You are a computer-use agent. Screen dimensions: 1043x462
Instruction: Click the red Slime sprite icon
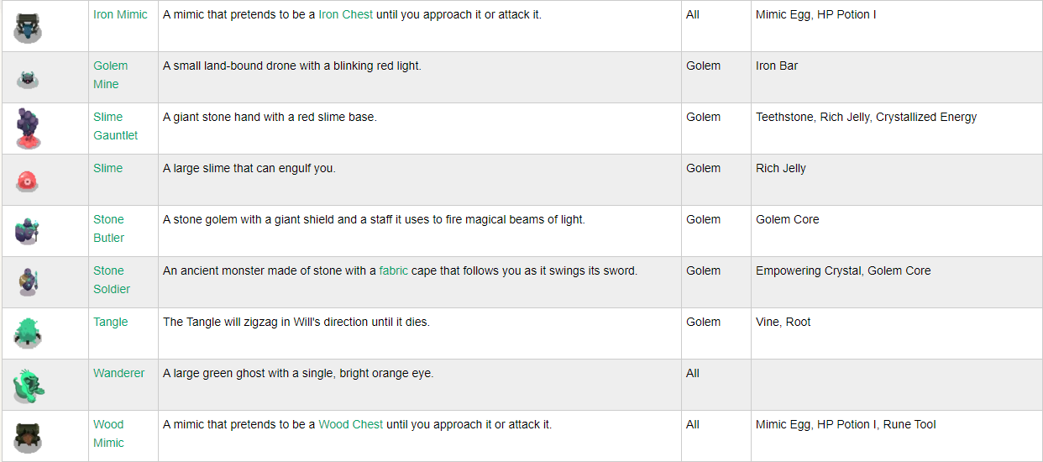coord(28,181)
